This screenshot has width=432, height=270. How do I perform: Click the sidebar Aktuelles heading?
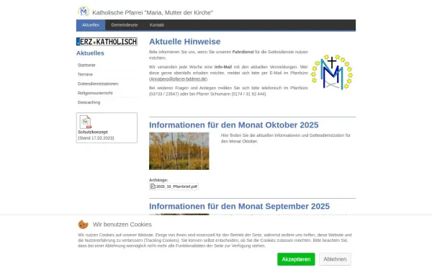(x=90, y=53)
